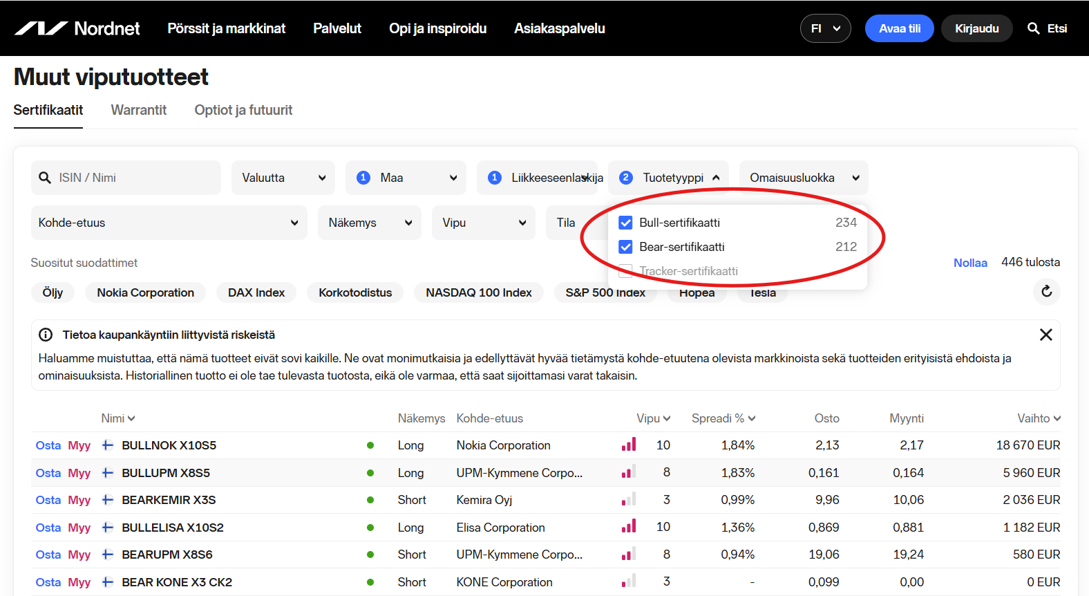
Task: Uncheck the Bear-sertifikaatti checkbox
Action: pos(625,247)
